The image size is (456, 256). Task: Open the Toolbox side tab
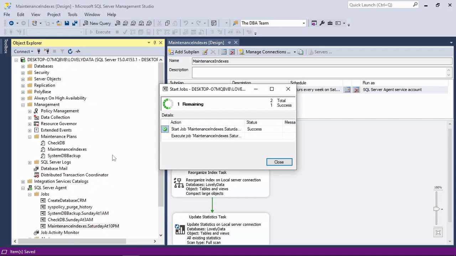6,46
